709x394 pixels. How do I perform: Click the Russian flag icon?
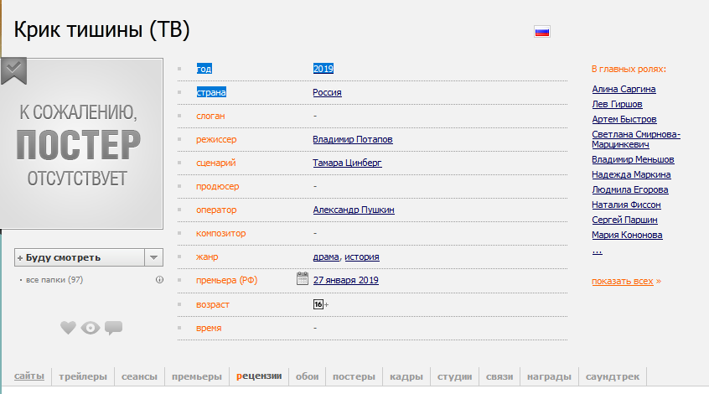point(541,32)
